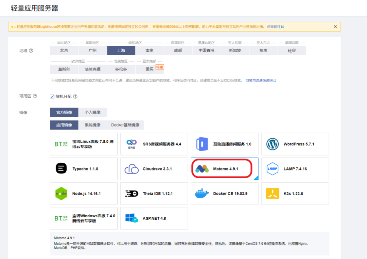
Task: Select the 多伦多 region
Action: pos(121,69)
